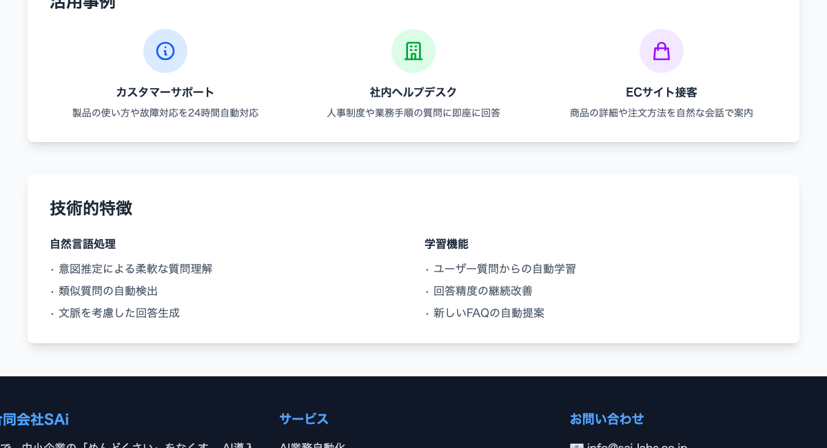Open the サービス footer menu
Image resolution: width=827 pixels, height=448 pixels.
tap(303, 419)
